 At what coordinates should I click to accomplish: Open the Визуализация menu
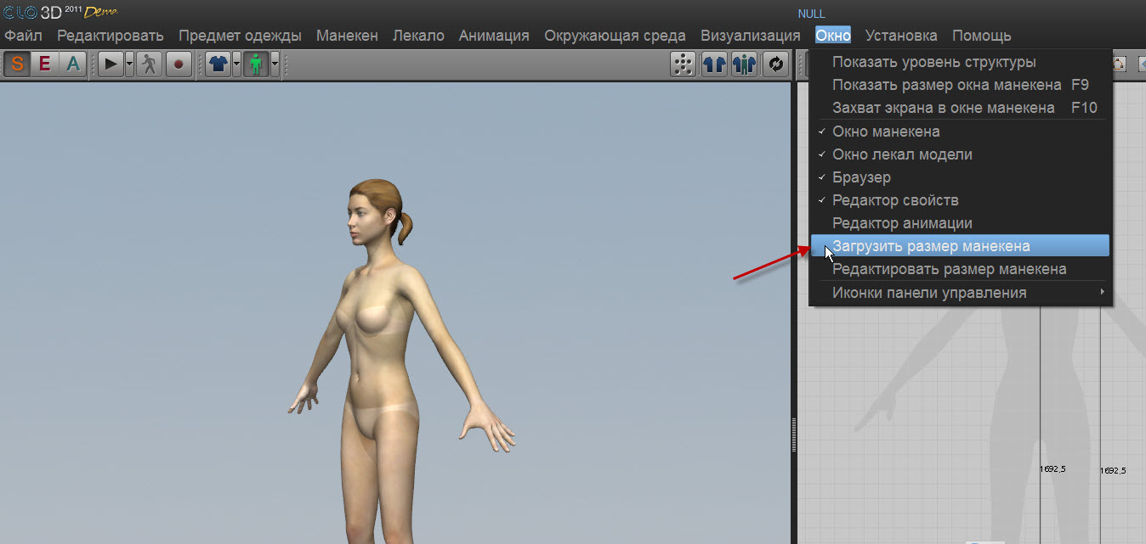tap(751, 36)
